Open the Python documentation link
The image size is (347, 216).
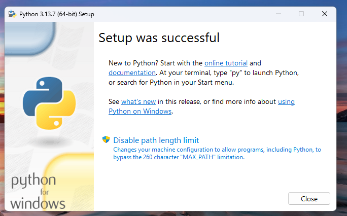(128, 73)
